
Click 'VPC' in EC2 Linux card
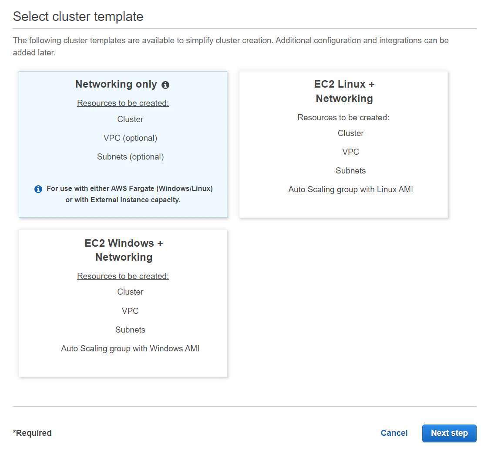350,152
